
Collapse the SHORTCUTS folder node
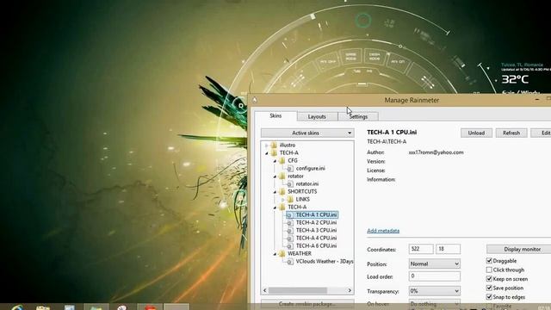pyautogui.click(x=275, y=192)
